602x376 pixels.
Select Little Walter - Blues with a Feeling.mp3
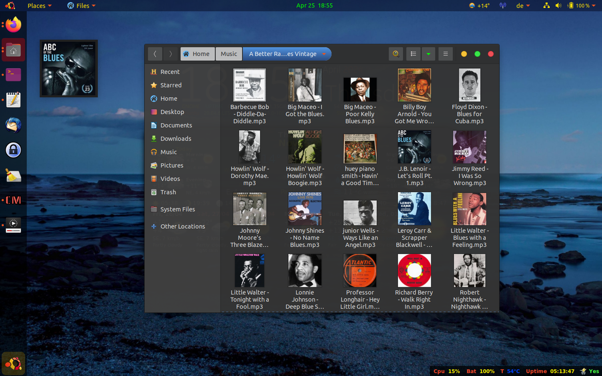click(x=469, y=220)
